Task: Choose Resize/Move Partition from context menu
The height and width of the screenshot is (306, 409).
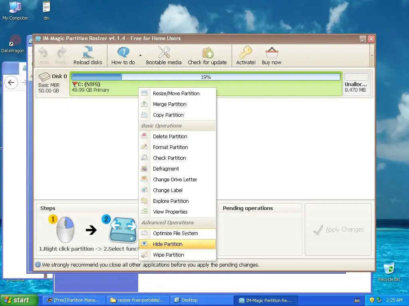Action: point(177,93)
